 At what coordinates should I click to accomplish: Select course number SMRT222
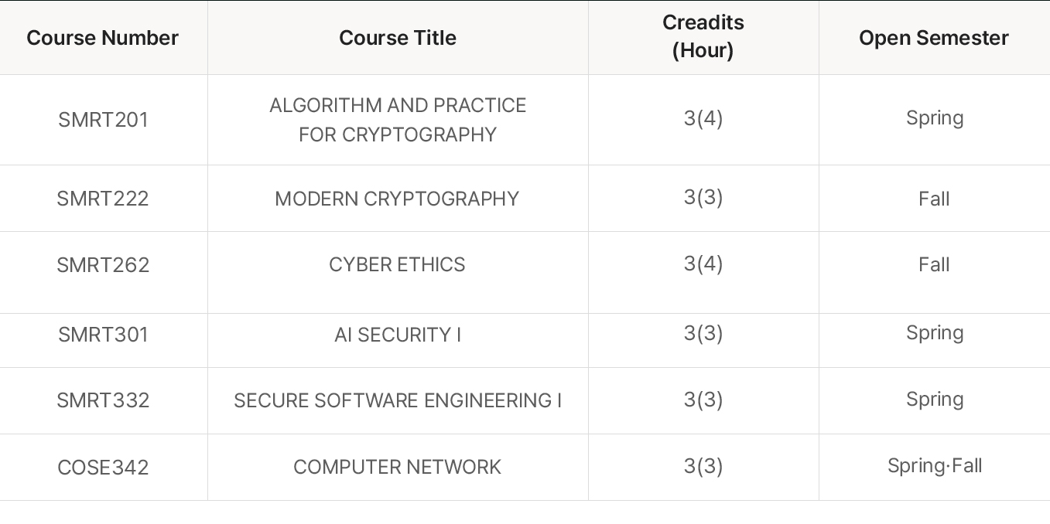[x=103, y=199]
